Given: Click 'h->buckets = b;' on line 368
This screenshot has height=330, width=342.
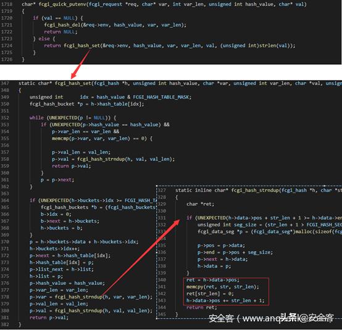Looking at the screenshot, I should tap(62, 228).
